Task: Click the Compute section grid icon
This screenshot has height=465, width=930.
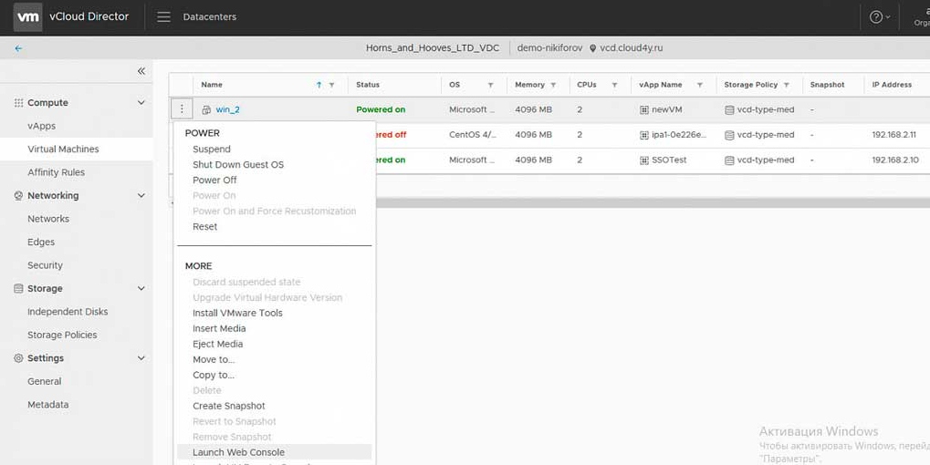Action: [x=18, y=102]
